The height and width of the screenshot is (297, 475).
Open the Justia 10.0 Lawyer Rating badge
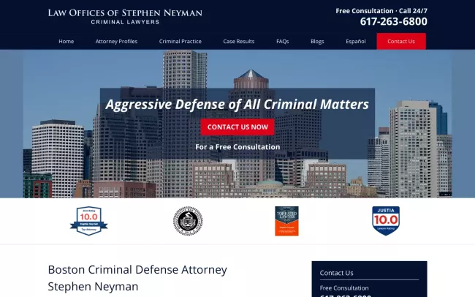coord(385,221)
